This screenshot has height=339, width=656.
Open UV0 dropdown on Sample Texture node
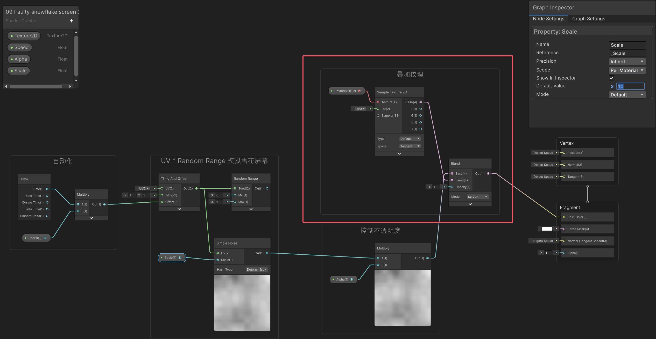[360, 109]
